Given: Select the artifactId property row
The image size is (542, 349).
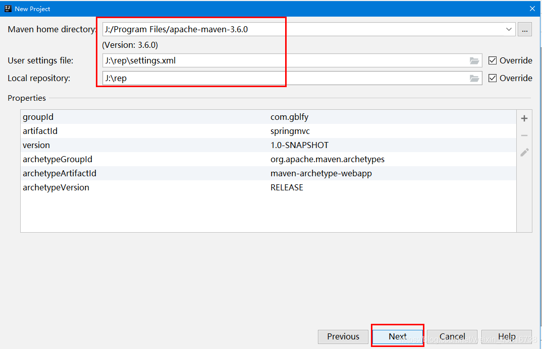Looking at the screenshot, I should tap(268, 131).
